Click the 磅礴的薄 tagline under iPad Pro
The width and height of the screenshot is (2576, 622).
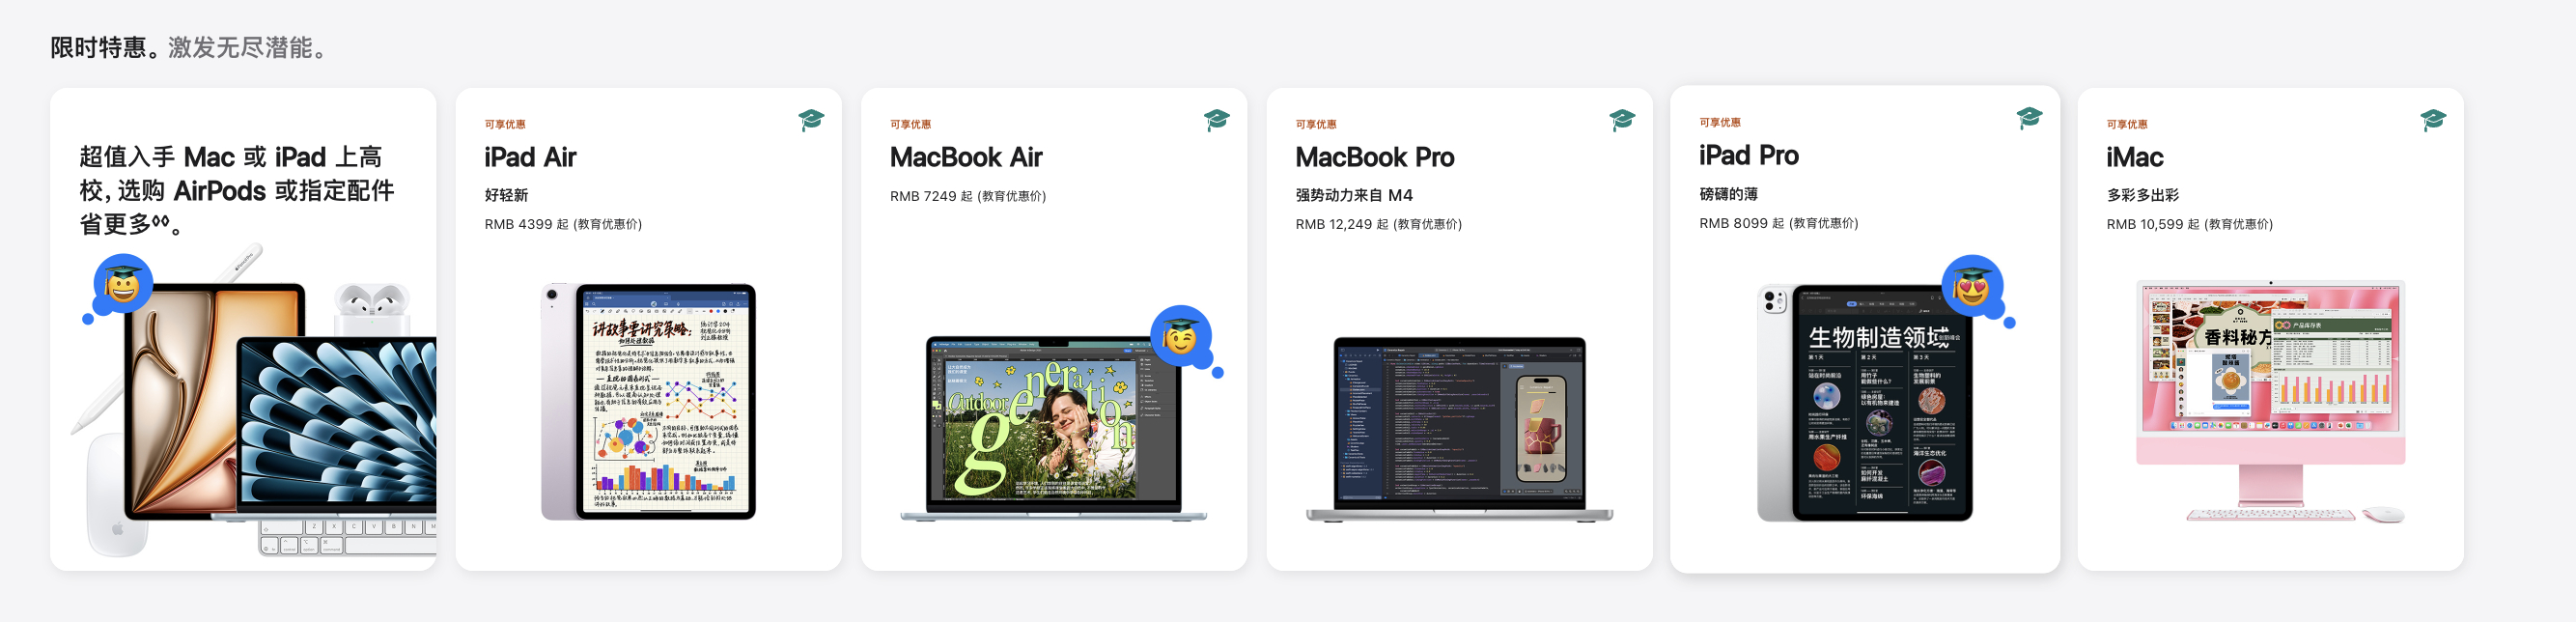1728,194
